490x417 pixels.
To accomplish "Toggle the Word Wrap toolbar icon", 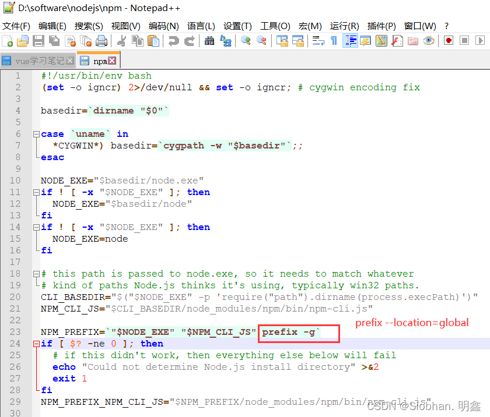I will (318, 41).
